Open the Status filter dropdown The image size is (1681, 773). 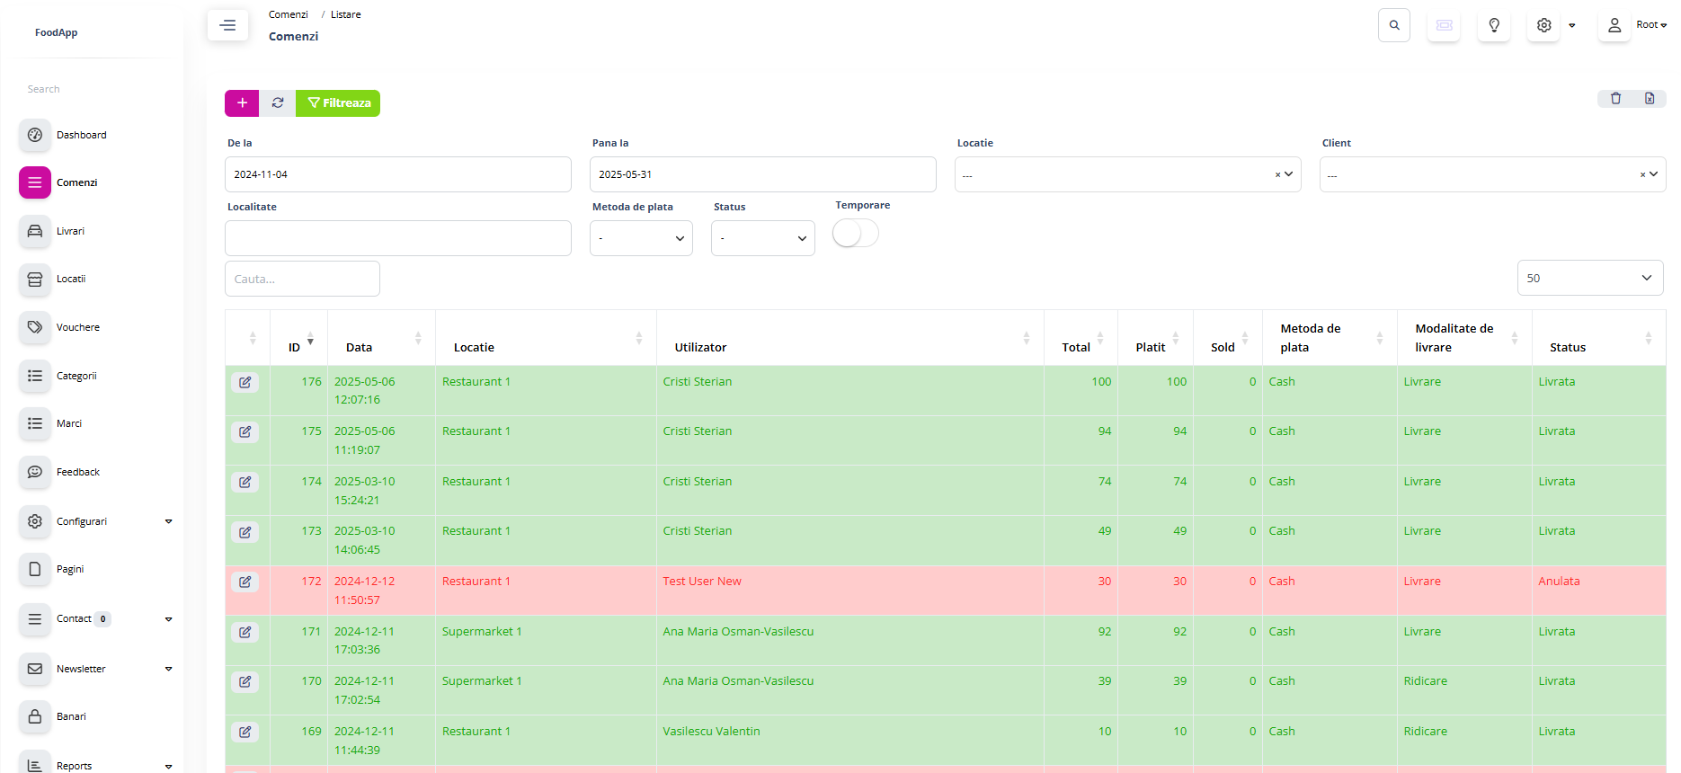pos(762,238)
